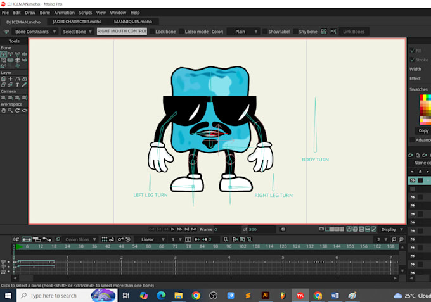Viewport: 431px width, 302px height.
Task: Open the Color Plain dropdown
Action: tap(243, 32)
